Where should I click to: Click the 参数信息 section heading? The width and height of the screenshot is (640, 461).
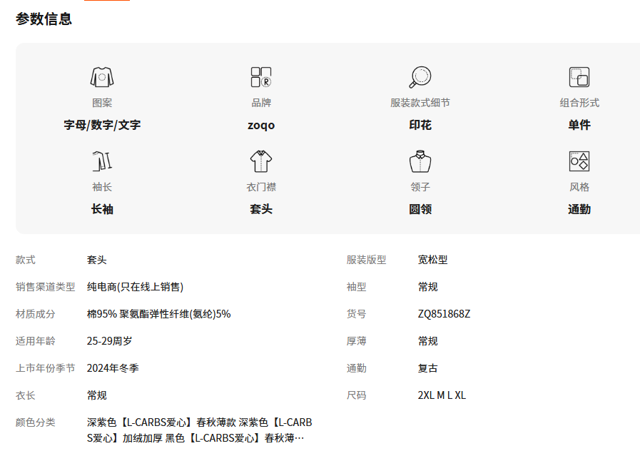pyautogui.click(x=44, y=19)
